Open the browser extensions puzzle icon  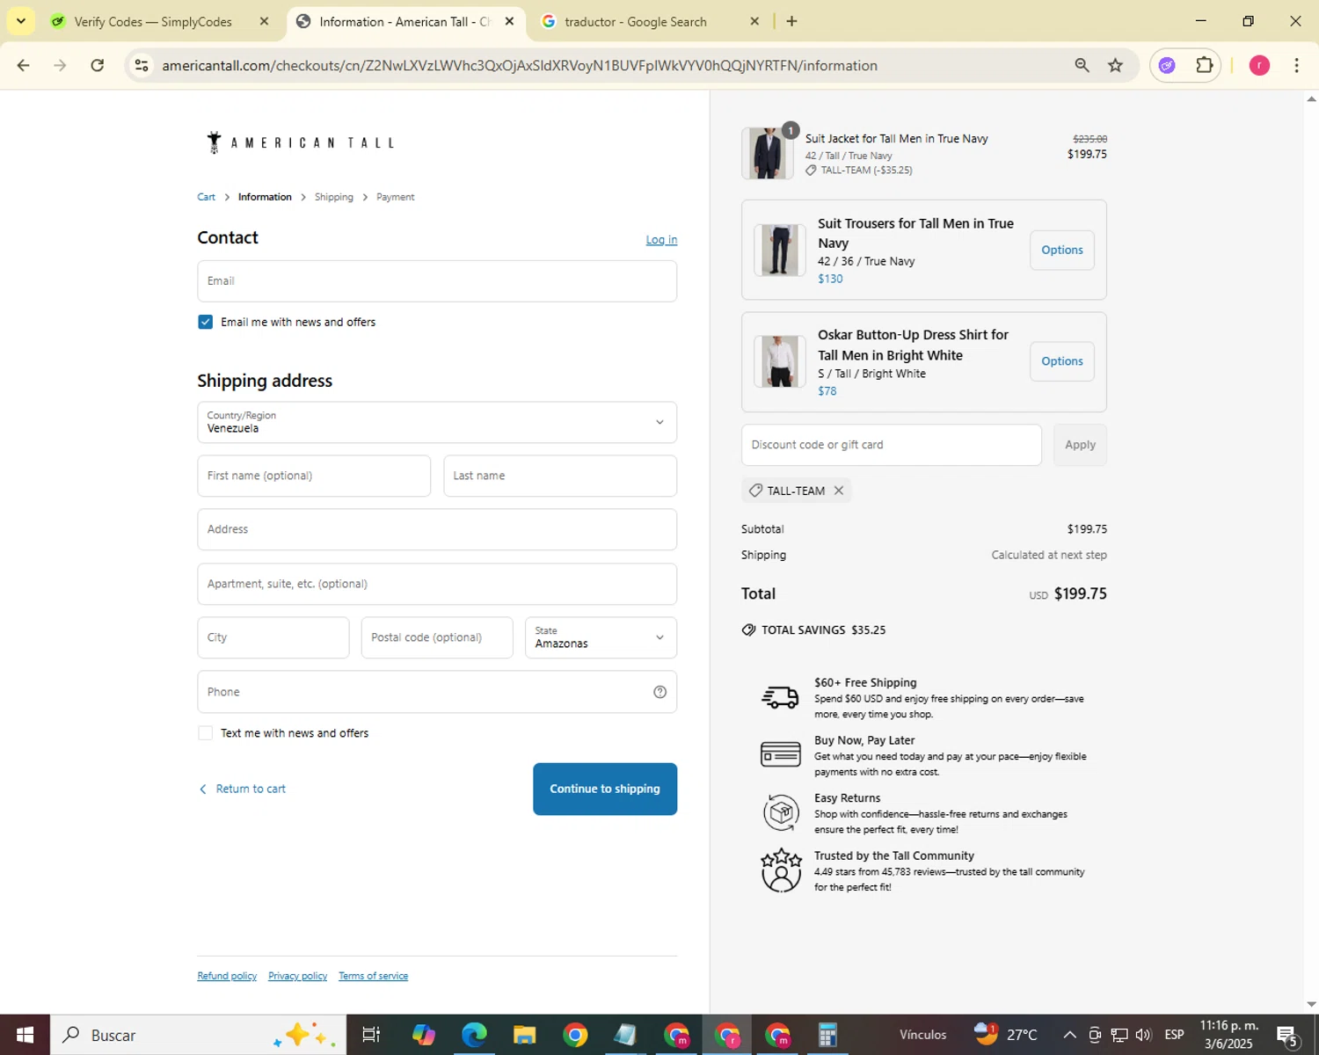click(1204, 65)
